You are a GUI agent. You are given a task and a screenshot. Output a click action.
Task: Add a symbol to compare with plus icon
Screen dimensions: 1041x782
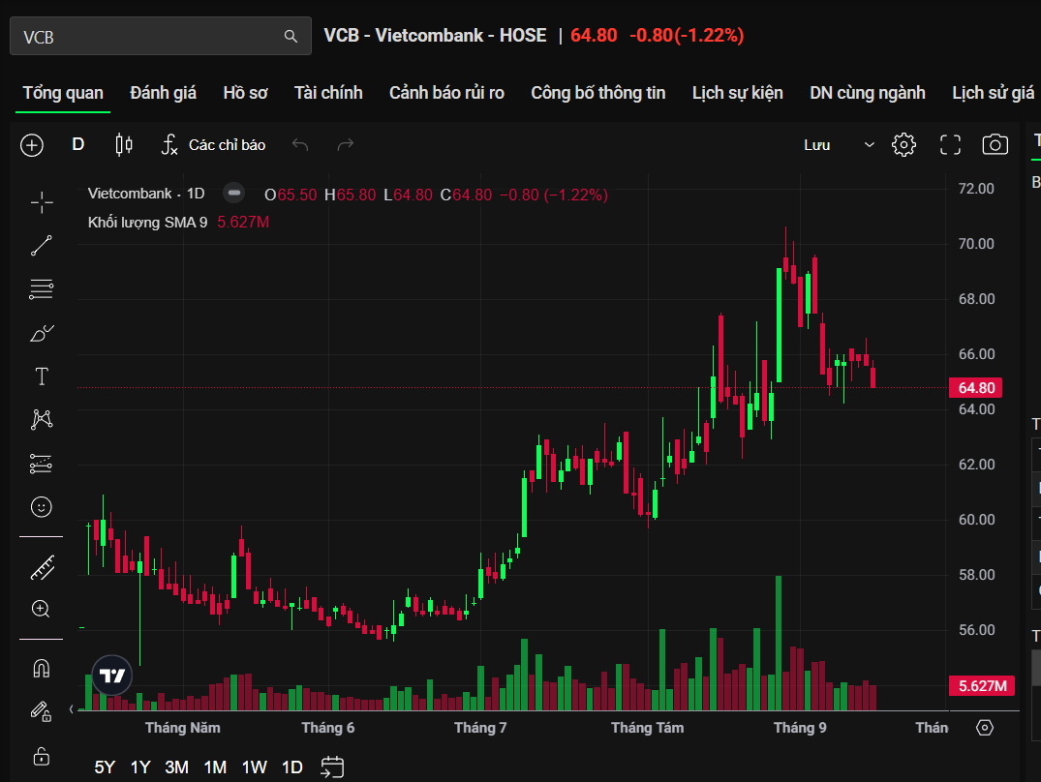tap(32, 144)
